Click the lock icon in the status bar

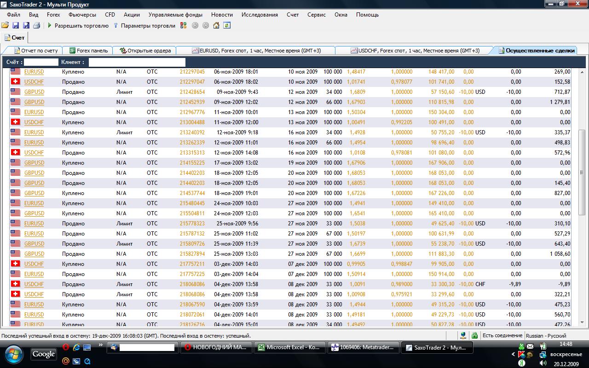474,336
